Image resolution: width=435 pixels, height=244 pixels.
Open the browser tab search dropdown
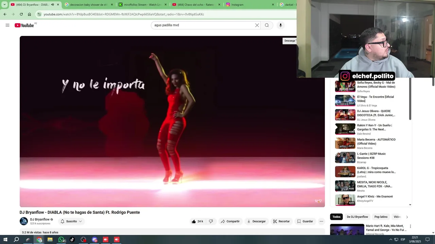(4, 5)
